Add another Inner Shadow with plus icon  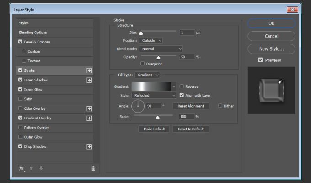89,80
